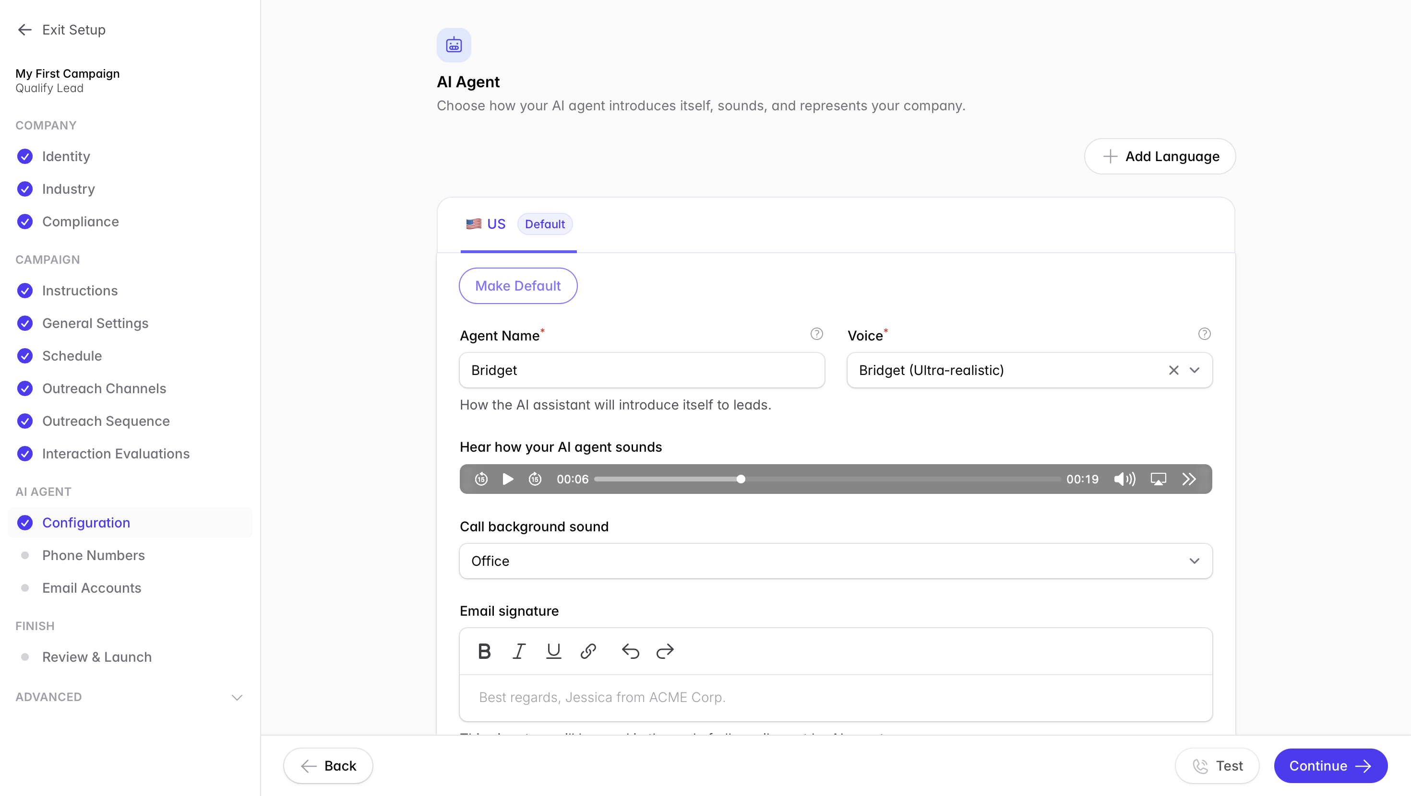Toggle italic in email signature
1411x796 pixels.
(x=519, y=651)
